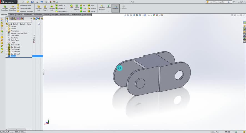Choose the Wrap feature
The height and width of the screenshot is (133, 246).
(x=91, y=6)
